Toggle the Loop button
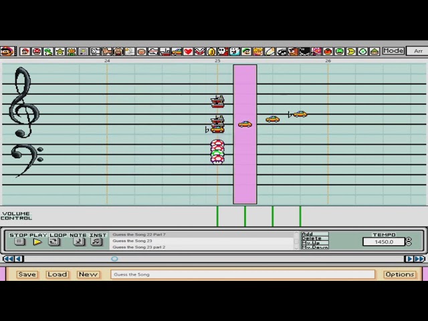 coord(54,241)
